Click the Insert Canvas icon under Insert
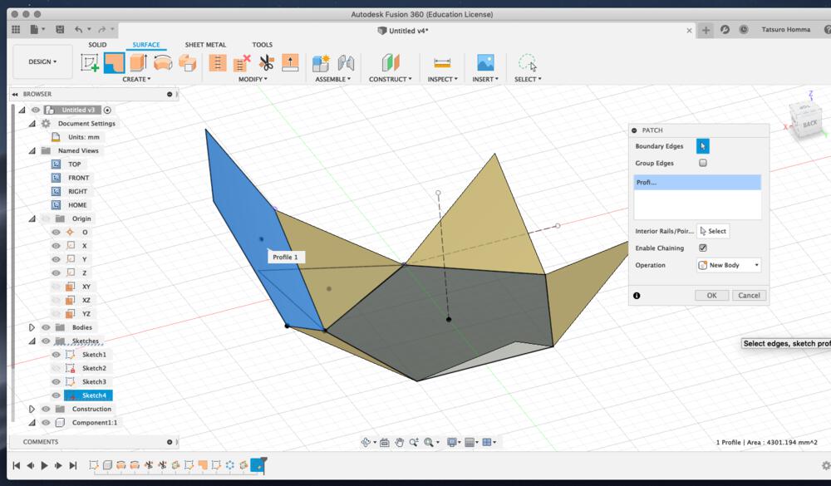The image size is (831, 486). tap(485, 62)
